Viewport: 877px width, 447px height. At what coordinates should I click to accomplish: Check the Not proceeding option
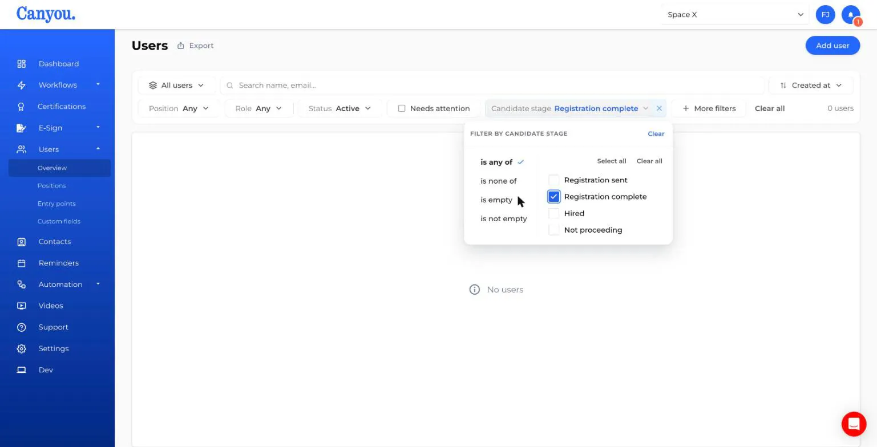[x=553, y=230]
